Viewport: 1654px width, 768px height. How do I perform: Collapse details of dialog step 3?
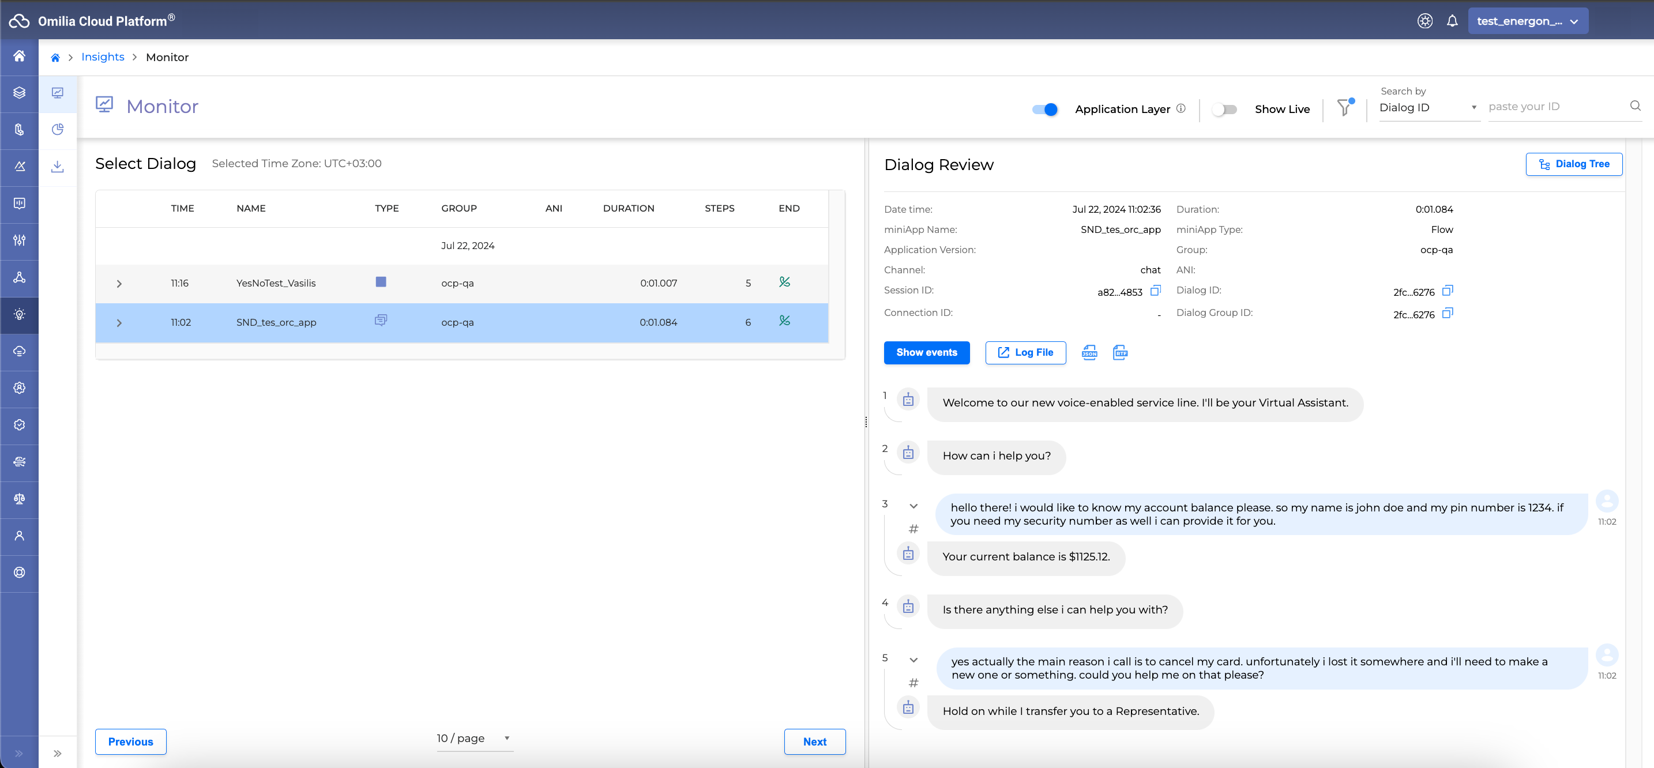pos(914,506)
